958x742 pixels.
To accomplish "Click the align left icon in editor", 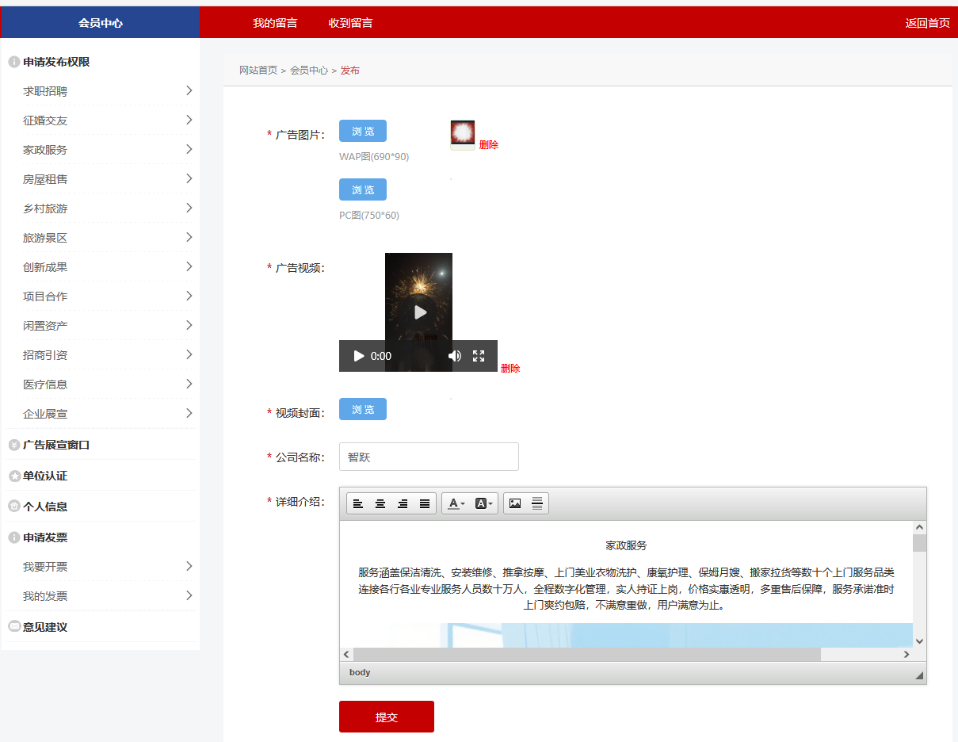I will [358, 503].
